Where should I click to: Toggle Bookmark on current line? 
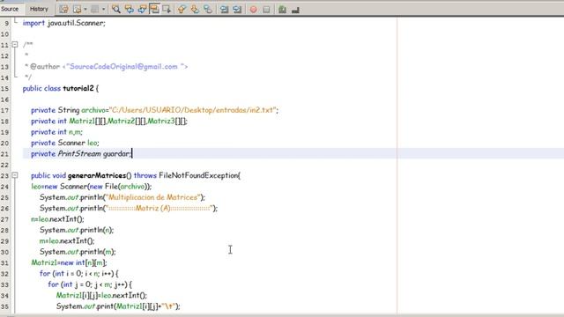pos(208,10)
